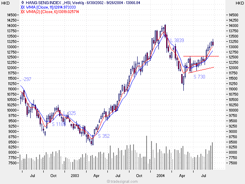
Task: Click the 7500 label on the left price axis
Action: [13, 163]
